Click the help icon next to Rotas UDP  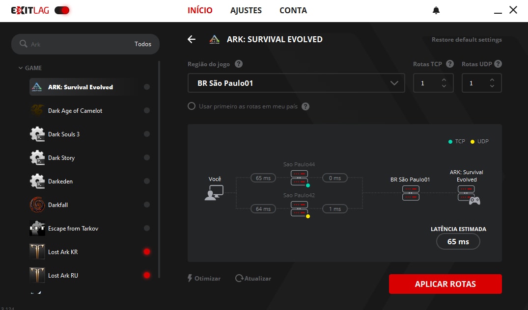[498, 64]
